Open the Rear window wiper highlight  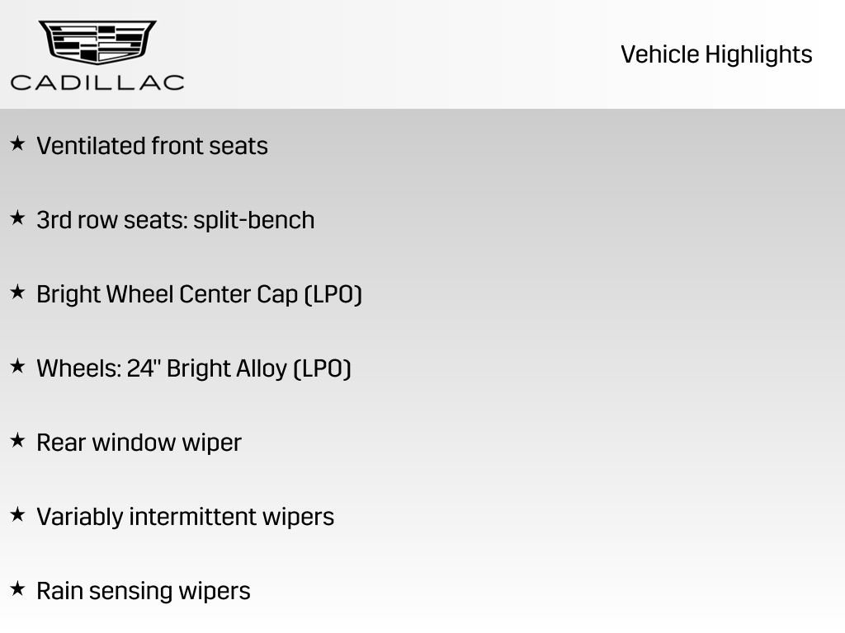click(x=139, y=443)
